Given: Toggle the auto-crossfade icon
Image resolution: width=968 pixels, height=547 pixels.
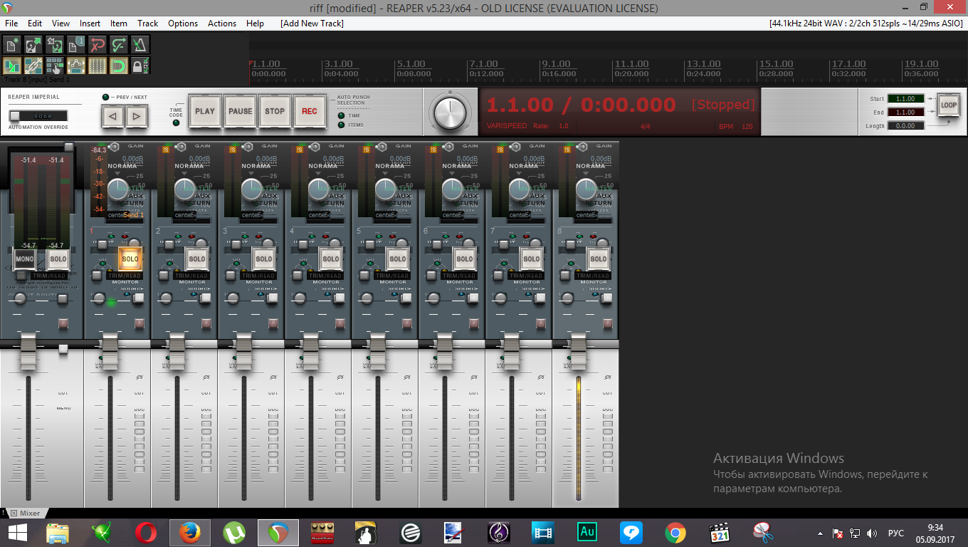Looking at the screenshot, I should click(x=12, y=66).
